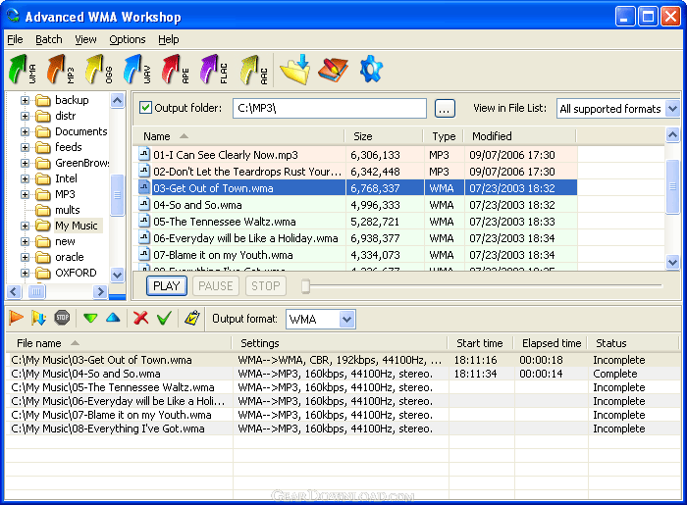Click the PAUSE button

(216, 285)
